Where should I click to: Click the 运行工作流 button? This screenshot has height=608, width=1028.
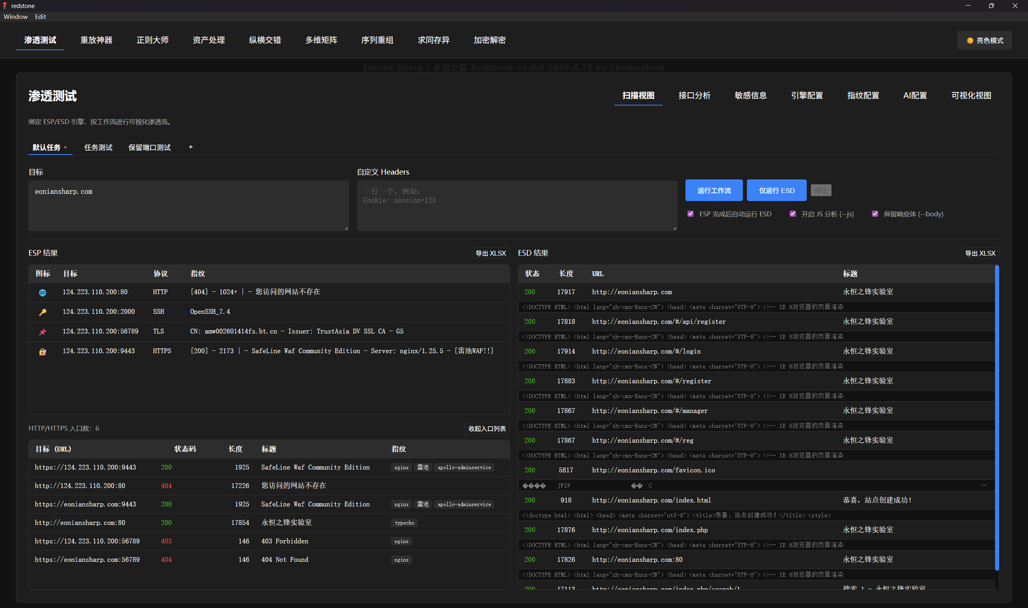tap(714, 191)
